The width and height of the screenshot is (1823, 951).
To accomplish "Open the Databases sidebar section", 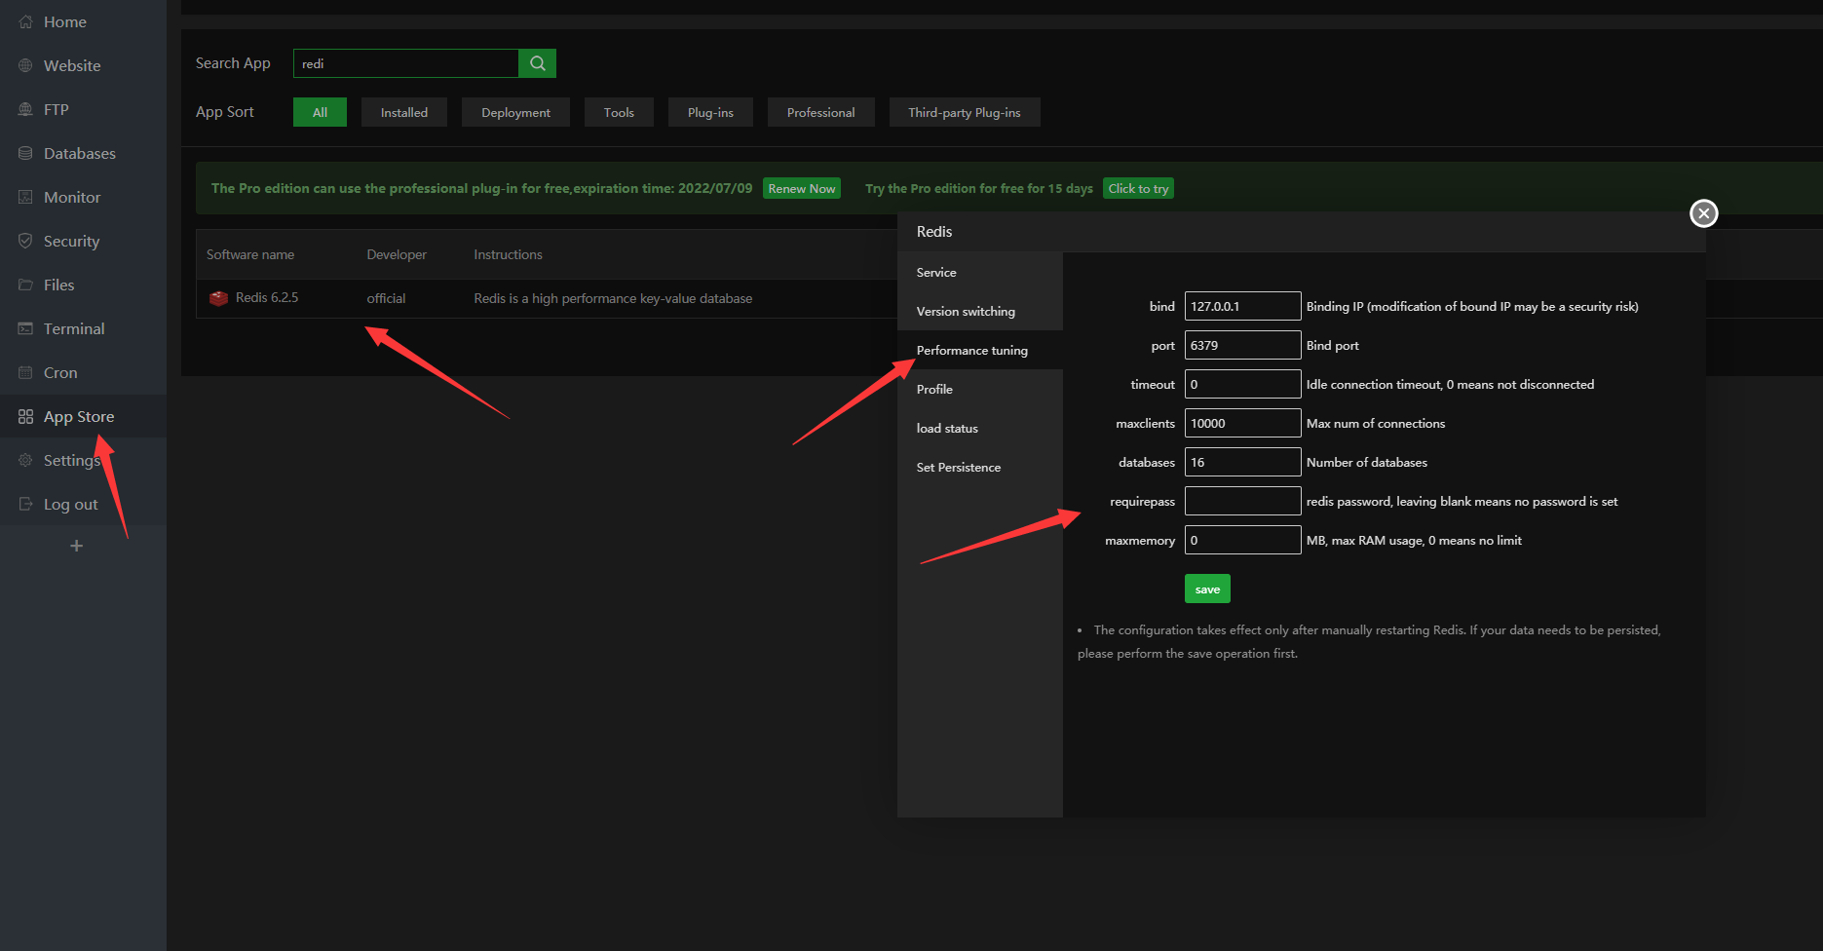I will [x=79, y=153].
